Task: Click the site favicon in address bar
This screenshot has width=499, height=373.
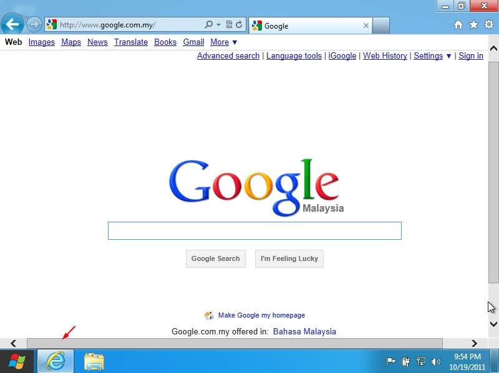Action: (x=52, y=24)
